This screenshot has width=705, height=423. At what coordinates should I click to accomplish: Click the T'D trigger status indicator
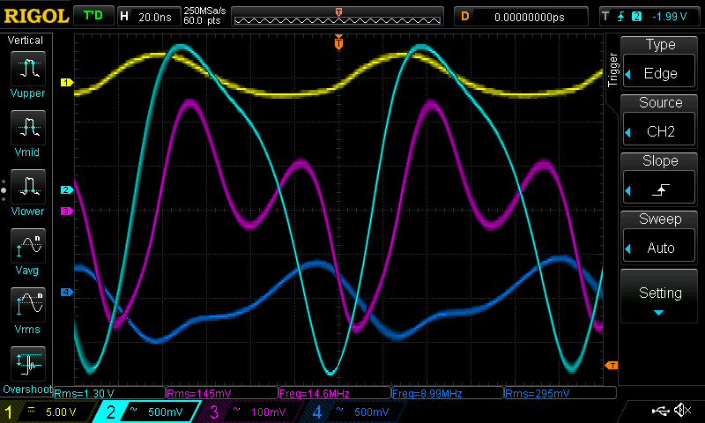pyautogui.click(x=93, y=16)
